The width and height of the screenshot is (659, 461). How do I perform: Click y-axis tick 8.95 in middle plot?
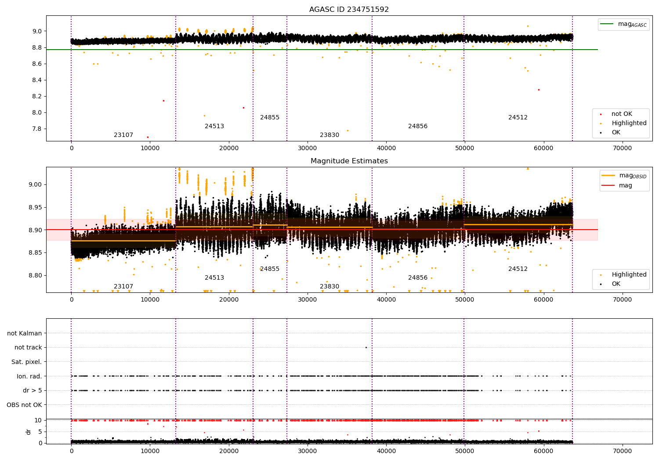tap(35, 208)
